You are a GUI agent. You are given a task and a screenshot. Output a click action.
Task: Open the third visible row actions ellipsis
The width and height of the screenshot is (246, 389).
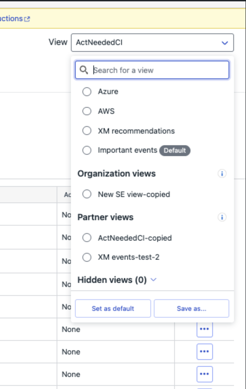tap(204, 374)
